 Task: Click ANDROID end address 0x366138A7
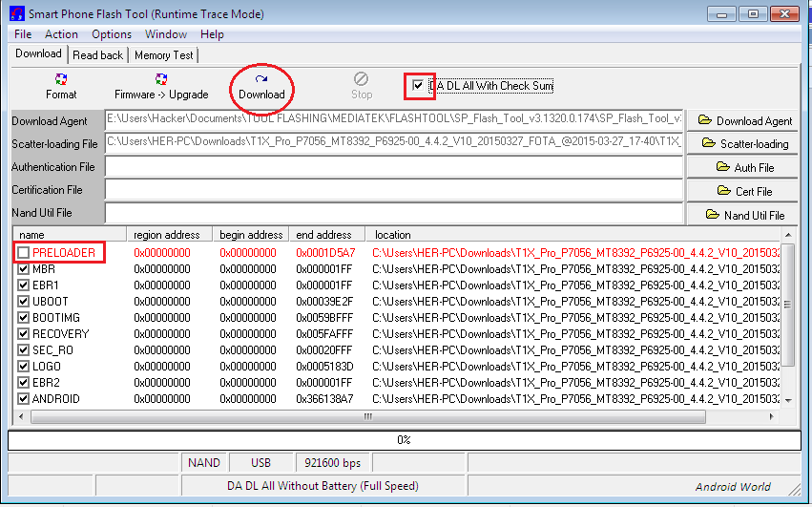click(x=324, y=399)
